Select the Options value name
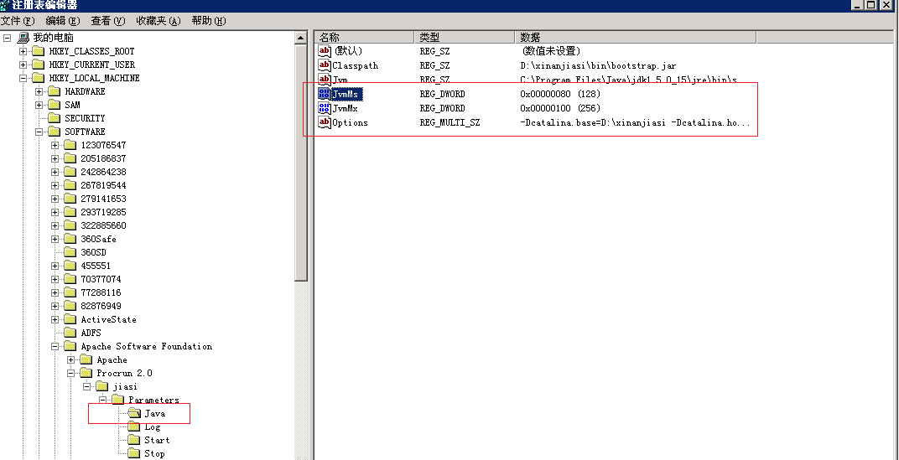 [x=351, y=122]
